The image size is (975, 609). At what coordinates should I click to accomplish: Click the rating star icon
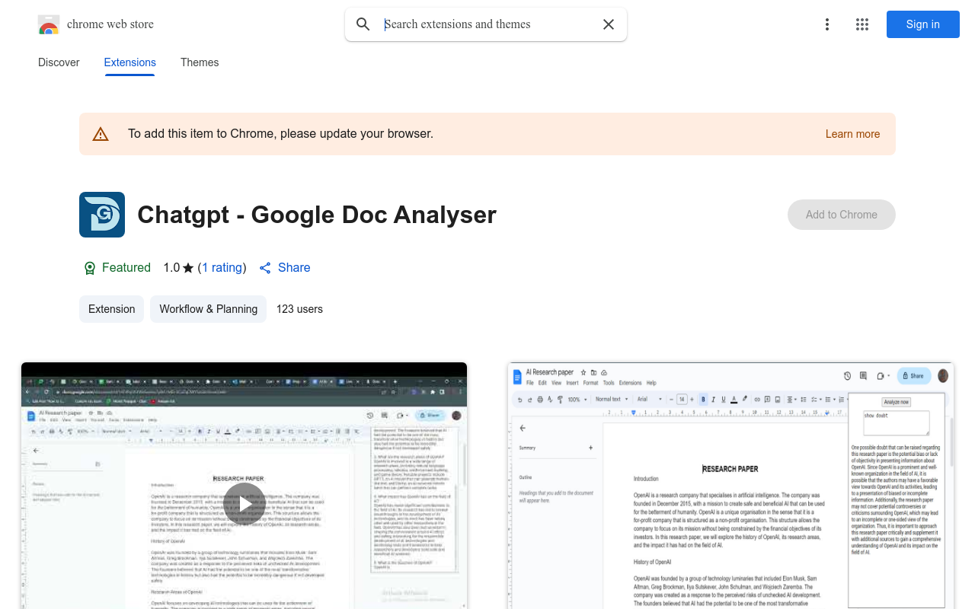pos(188,268)
